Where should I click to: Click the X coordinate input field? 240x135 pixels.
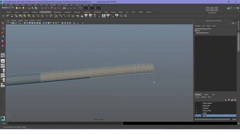coord(86,8)
